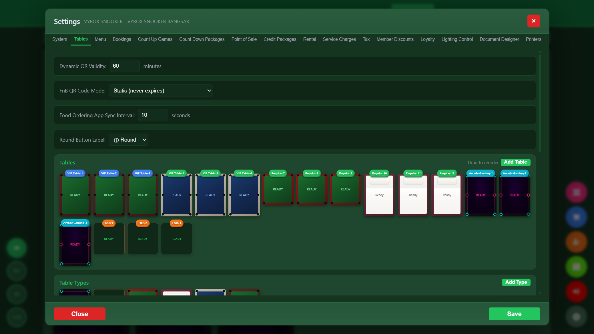Edit Dynamic QR Validity minutes field
Viewport: 594px width, 334px height.
[x=125, y=66]
